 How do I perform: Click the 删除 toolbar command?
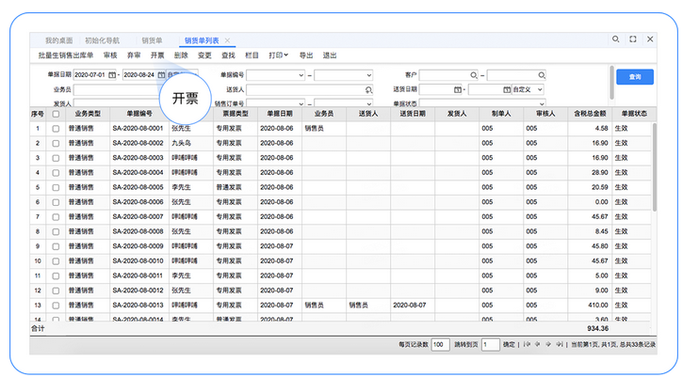click(x=181, y=55)
